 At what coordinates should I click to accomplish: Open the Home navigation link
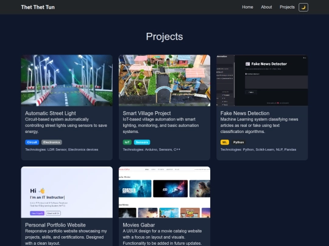point(247,7)
